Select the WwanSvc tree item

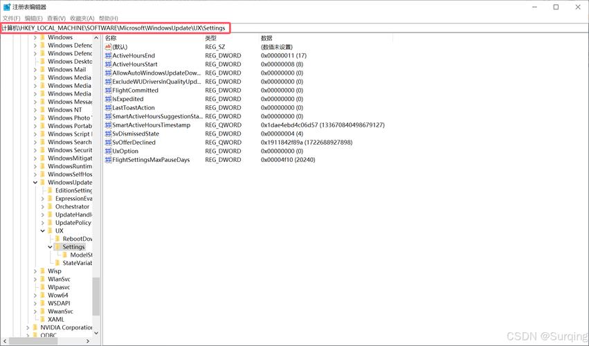(60, 311)
